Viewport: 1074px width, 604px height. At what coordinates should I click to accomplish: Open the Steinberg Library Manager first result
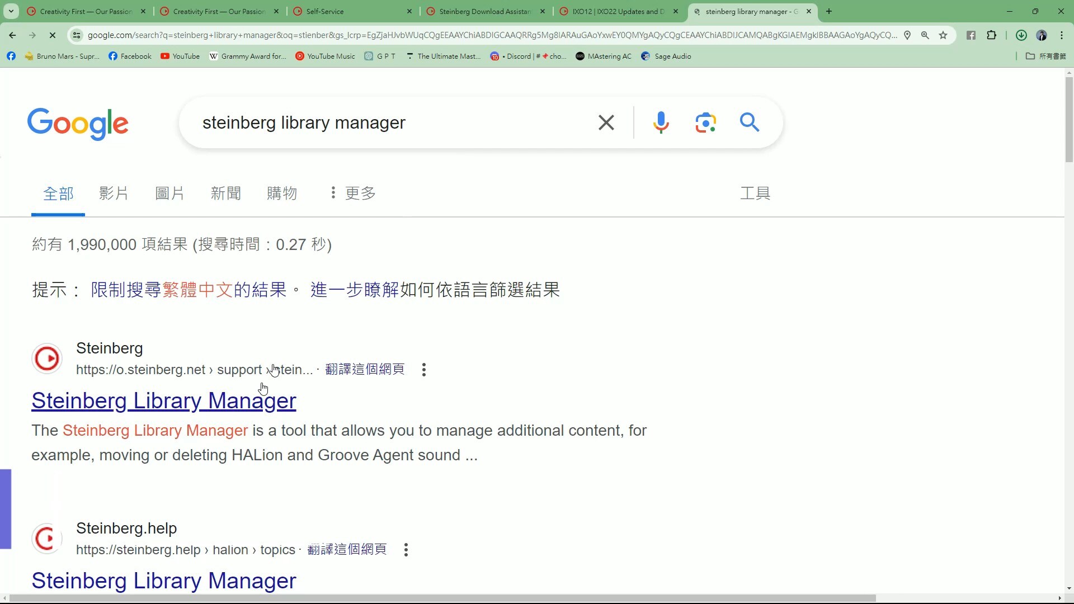click(163, 400)
